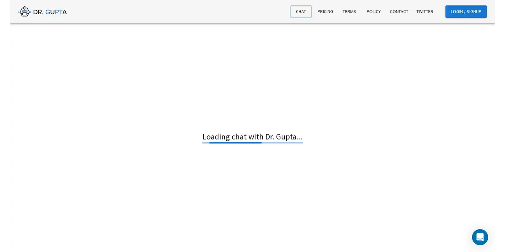Click the dark blue filled progress bar segment
Screen dimensions: 505x252
(x=235, y=143)
